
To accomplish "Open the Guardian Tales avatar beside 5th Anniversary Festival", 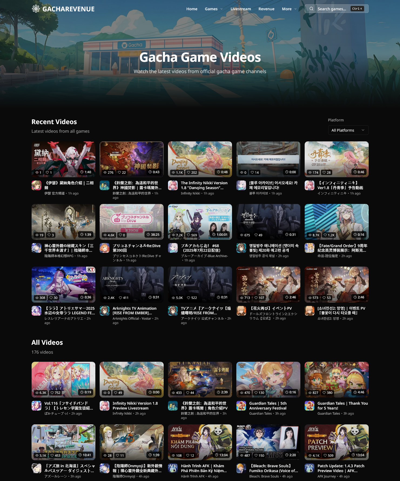I will point(241,406).
